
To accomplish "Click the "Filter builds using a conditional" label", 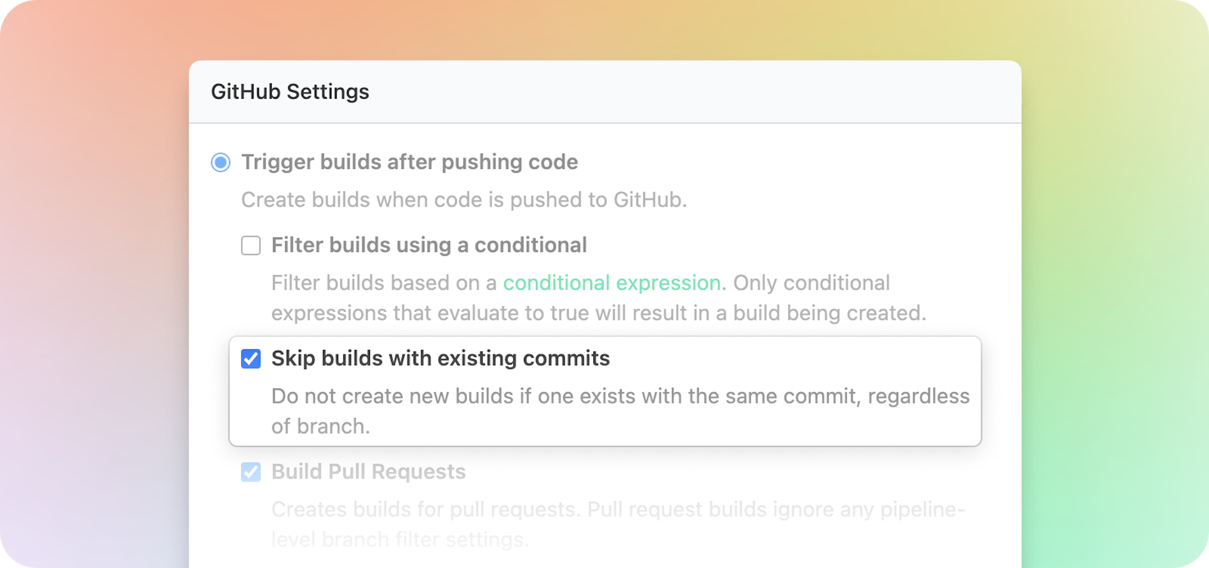I will [x=429, y=245].
